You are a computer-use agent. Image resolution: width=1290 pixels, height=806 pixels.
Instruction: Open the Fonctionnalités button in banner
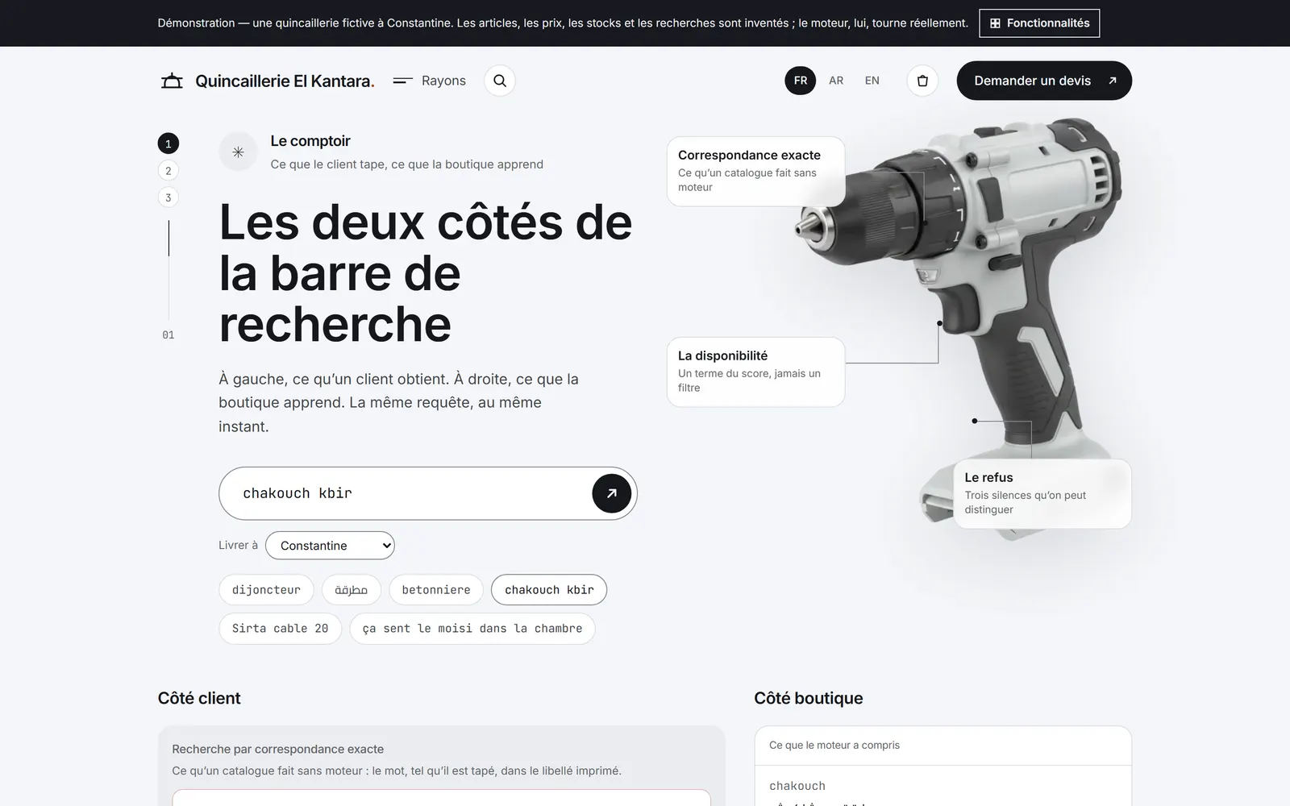(x=1039, y=23)
